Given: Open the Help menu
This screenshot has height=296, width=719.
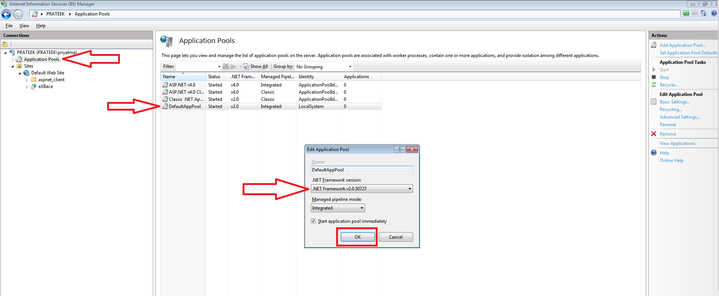Looking at the screenshot, I should [x=41, y=26].
